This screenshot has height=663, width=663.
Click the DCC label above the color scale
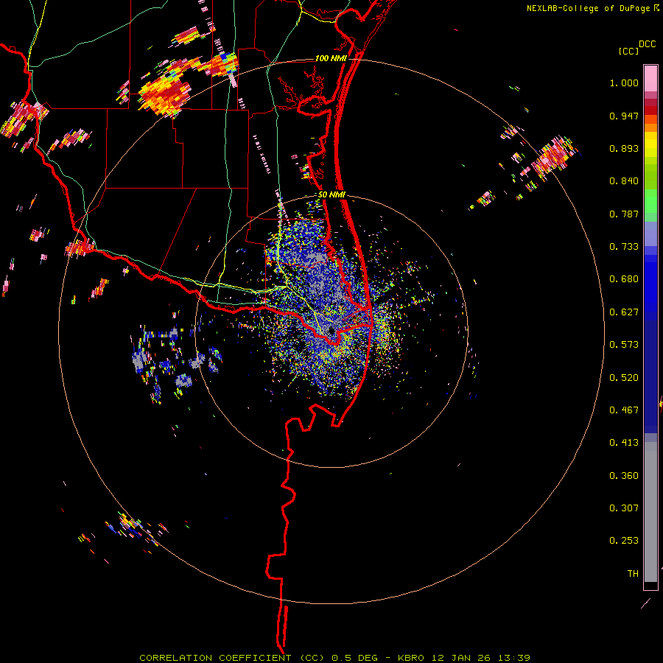pyautogui.click(x=647, y=44)
